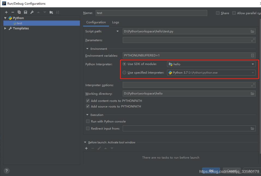261x176 pixels.
Task: Open the Python 3.7 interpreter dropdown
Action: [211, 73]
